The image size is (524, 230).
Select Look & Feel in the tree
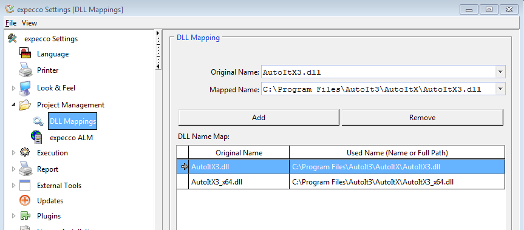pos(56,88)
